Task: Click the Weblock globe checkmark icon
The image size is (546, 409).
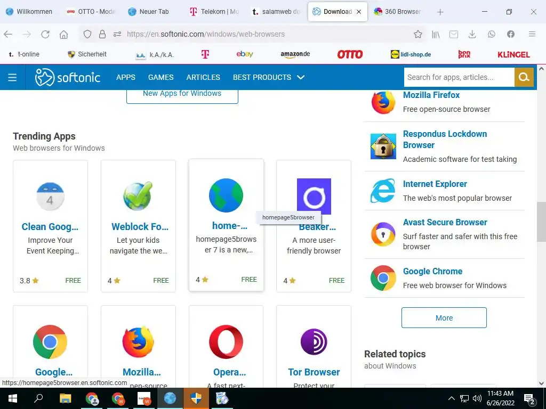Action: (138, 196)
